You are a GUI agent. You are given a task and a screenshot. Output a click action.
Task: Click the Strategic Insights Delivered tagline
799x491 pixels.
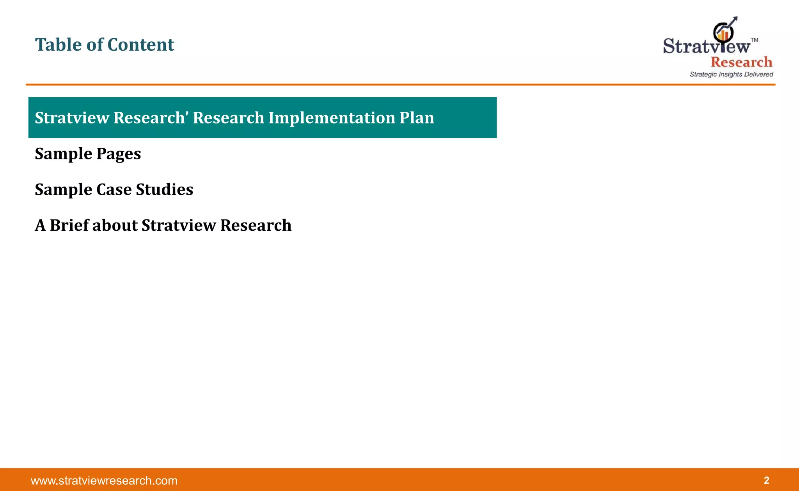coord(731,74)
